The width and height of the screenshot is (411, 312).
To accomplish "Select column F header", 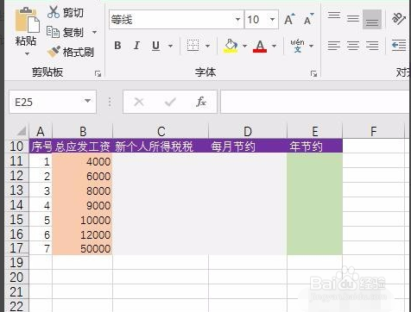I will (x=374, y=132).
